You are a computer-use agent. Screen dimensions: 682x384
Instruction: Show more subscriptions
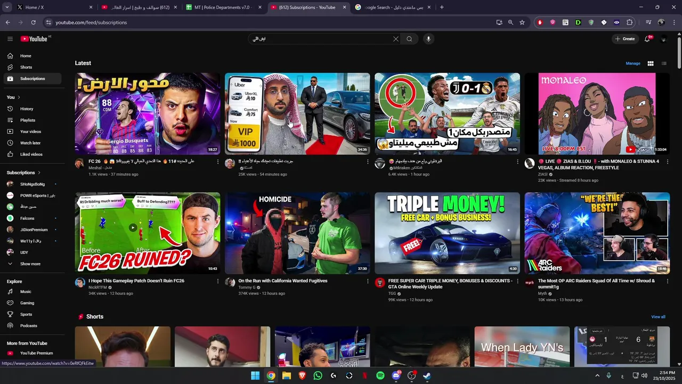click(33, 264)
